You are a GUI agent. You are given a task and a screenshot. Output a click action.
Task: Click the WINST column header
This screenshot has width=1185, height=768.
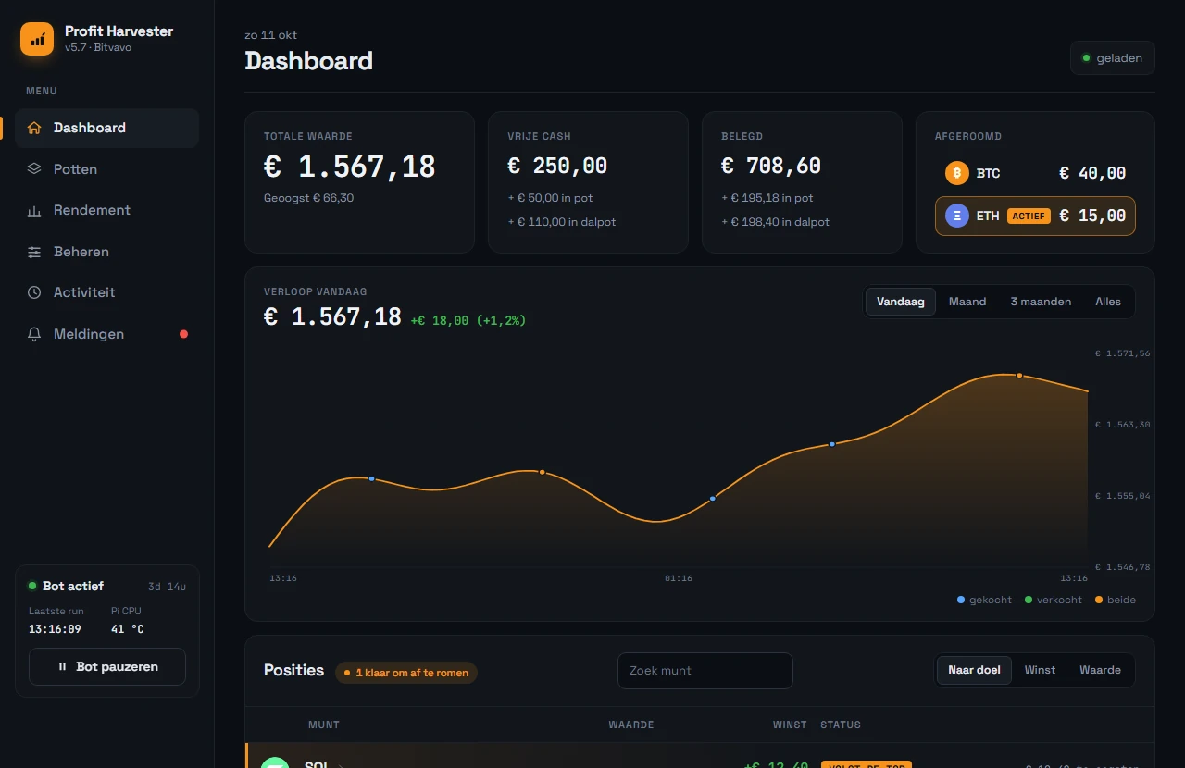pyautogui.click(x=790, y=725)
